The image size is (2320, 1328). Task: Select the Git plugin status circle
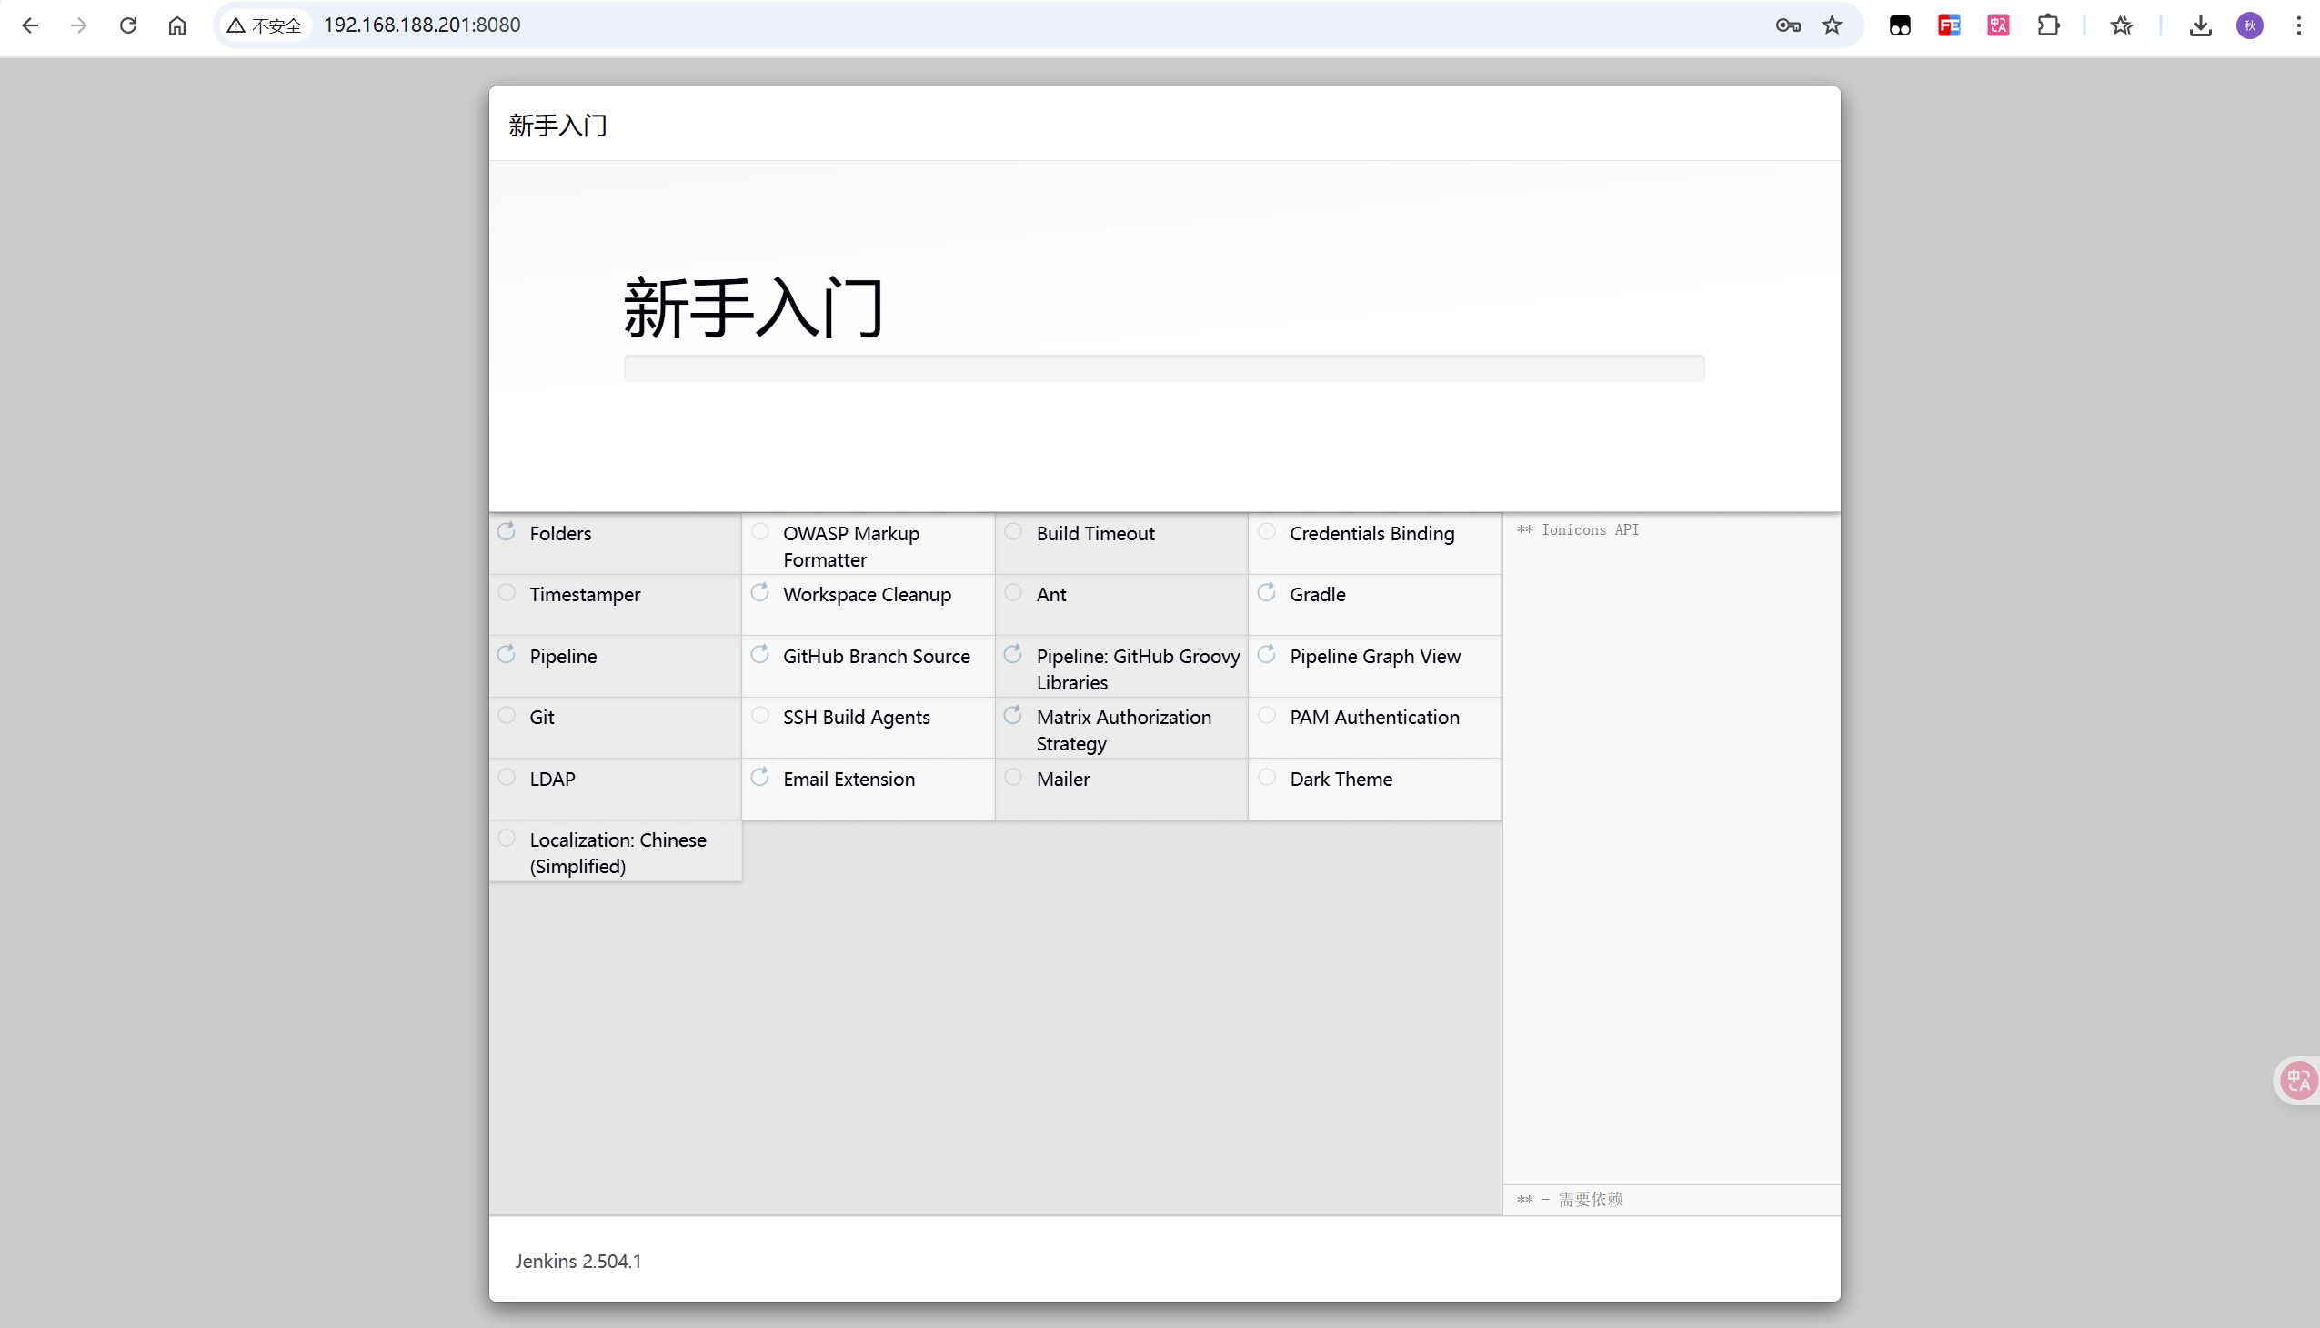click(507, 715)
